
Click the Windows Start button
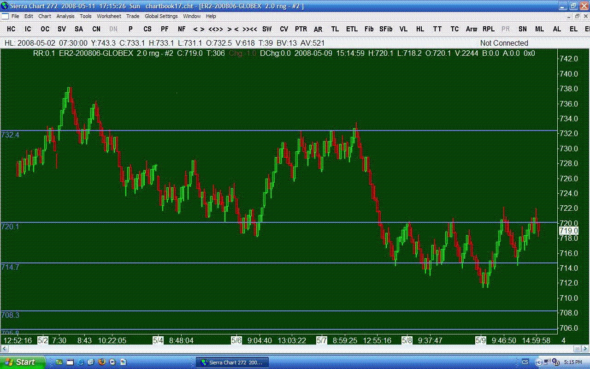pos(23,362)
